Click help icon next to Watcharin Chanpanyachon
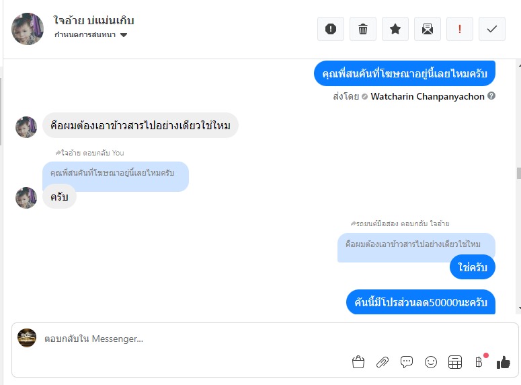 point(491,96)
